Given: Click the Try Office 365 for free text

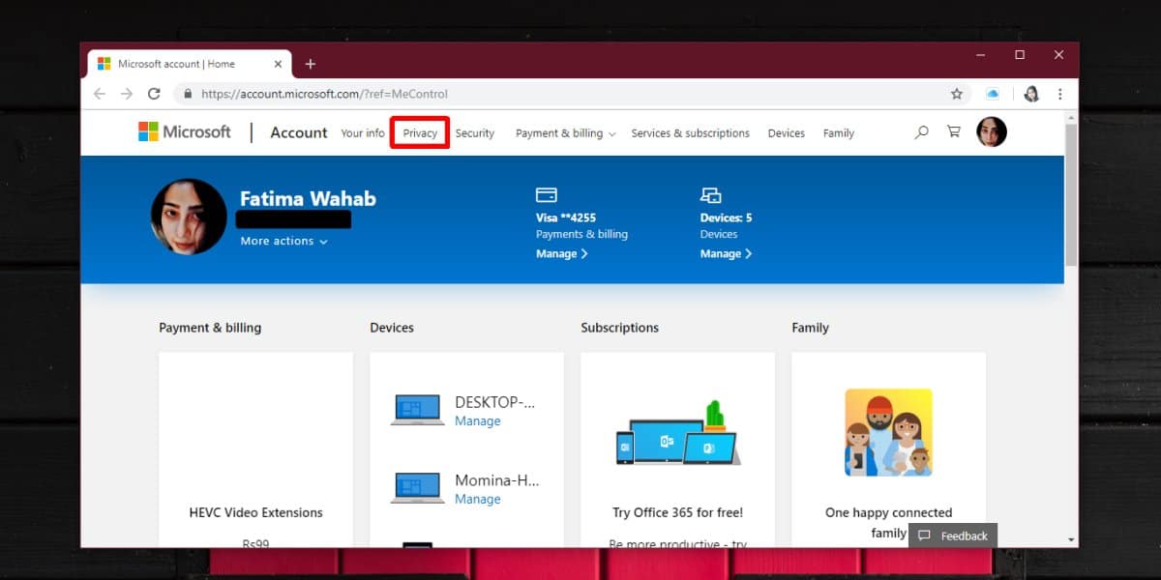Looking at the screenshot, I should [678, 512].
